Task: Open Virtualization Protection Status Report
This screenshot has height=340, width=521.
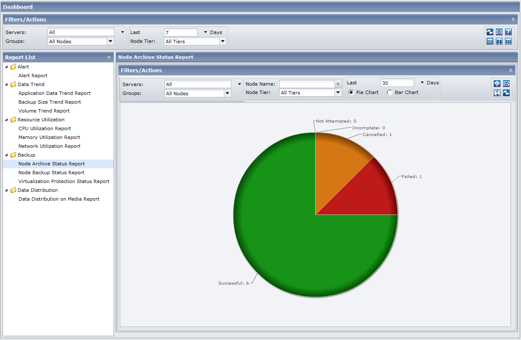Action: [x=64, y=181]
